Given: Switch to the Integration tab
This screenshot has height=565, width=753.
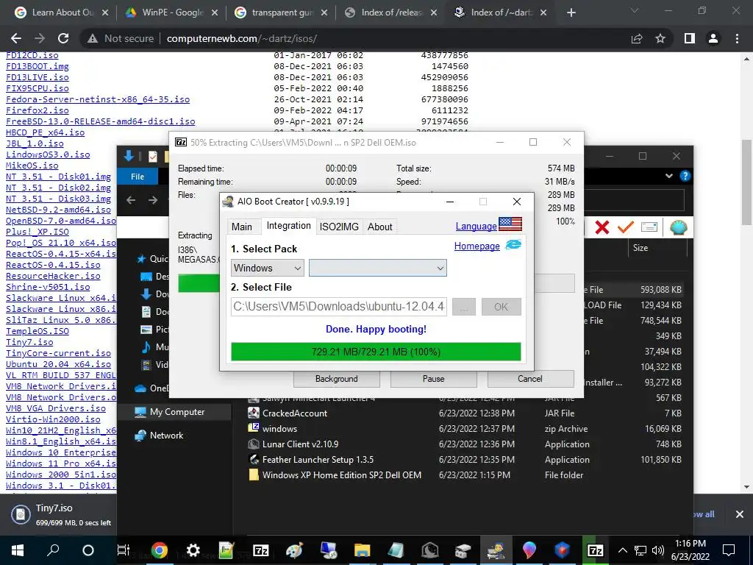Looking at the screenshot, I should (x=288, y=226).
